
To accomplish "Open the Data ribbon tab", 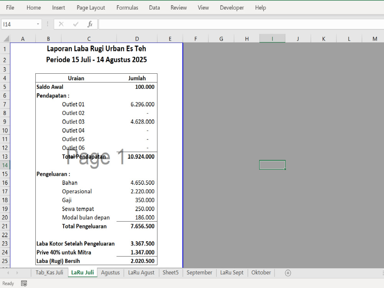I will (x=154, y=8).
